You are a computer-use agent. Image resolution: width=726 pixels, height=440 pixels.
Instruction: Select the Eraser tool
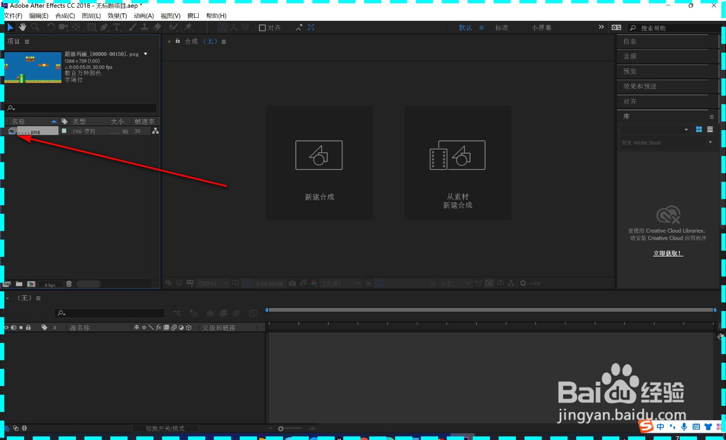157,27
